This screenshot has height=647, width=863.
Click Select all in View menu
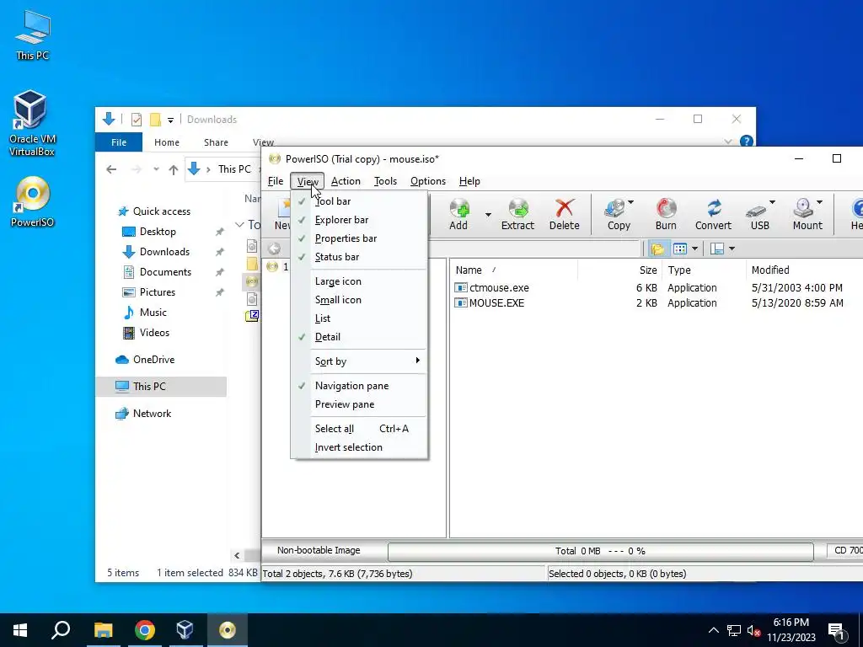[x=359, y=429]
